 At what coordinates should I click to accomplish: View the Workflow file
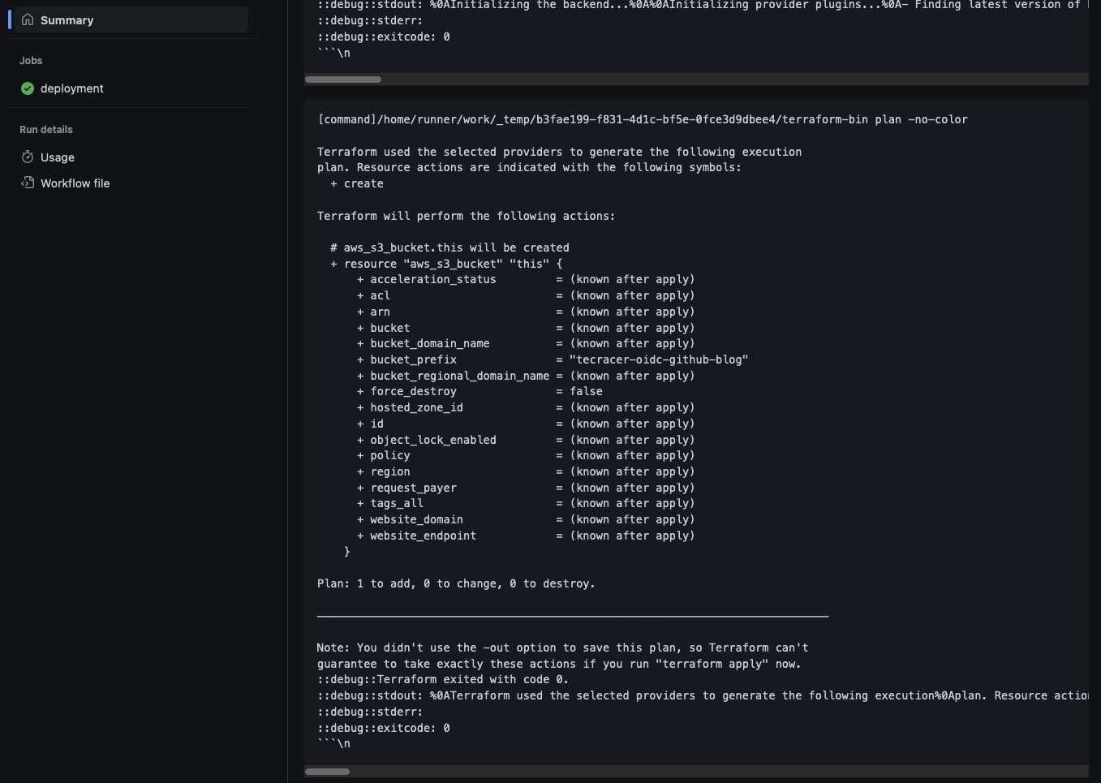[x=75, y=183]
